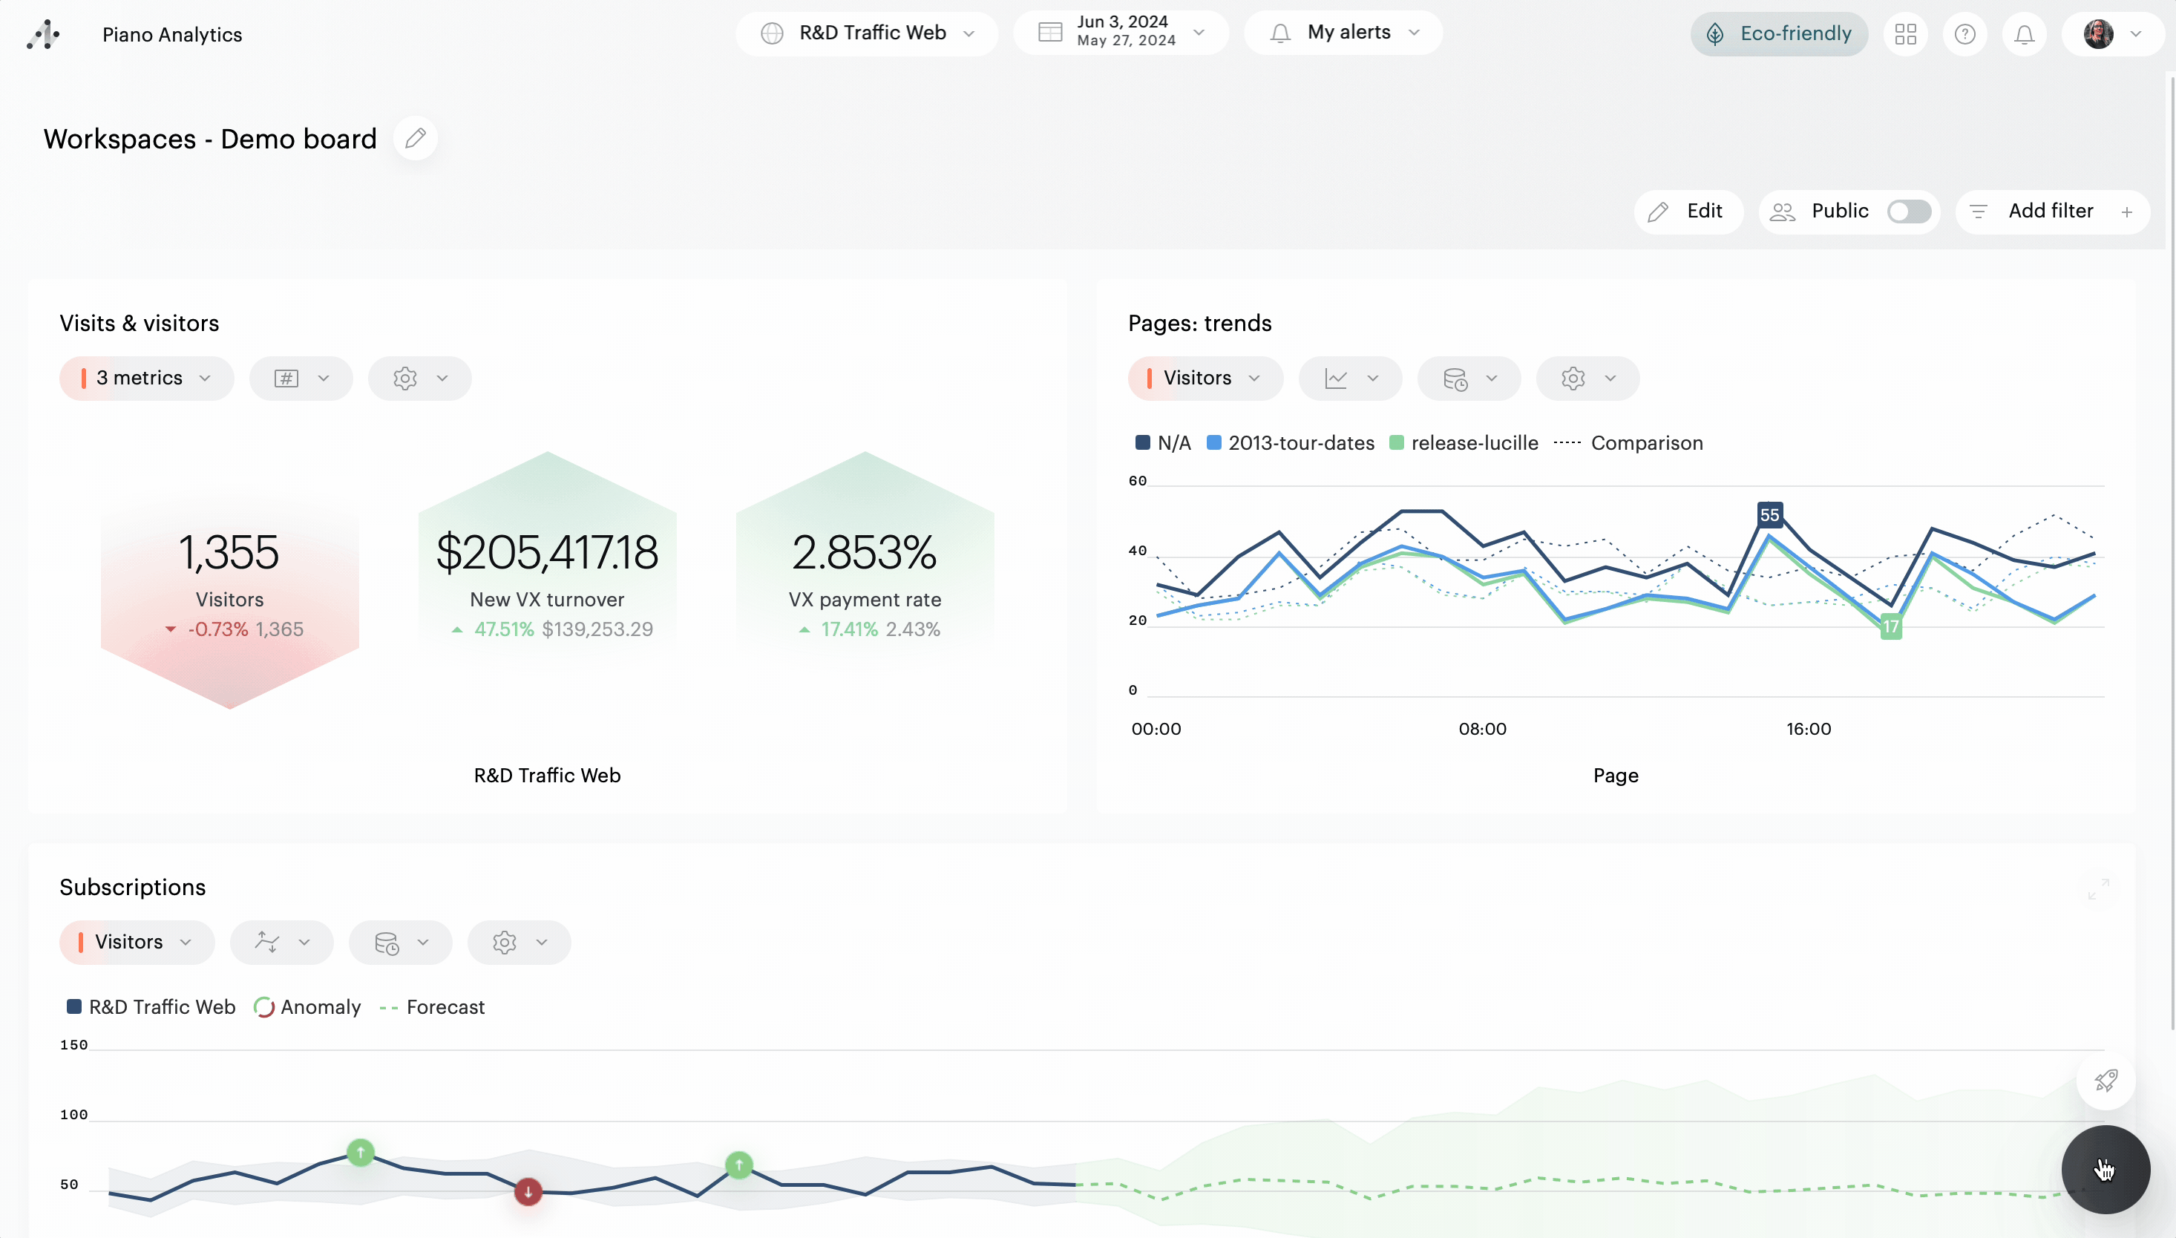Click the chevron next to Subscriptions gear
2176x1238 pixels.
[x=542, y=942]
